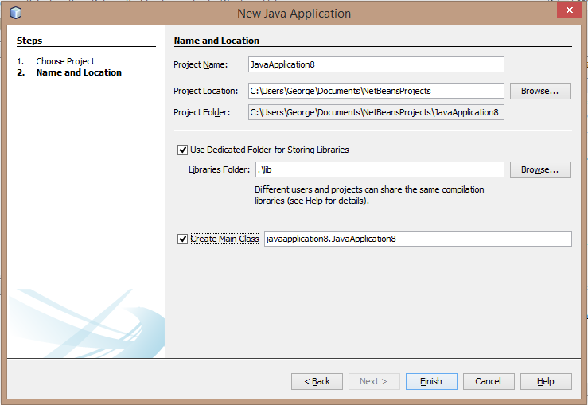
Task: Open Help for this wizard
Action: pos(545,381)
